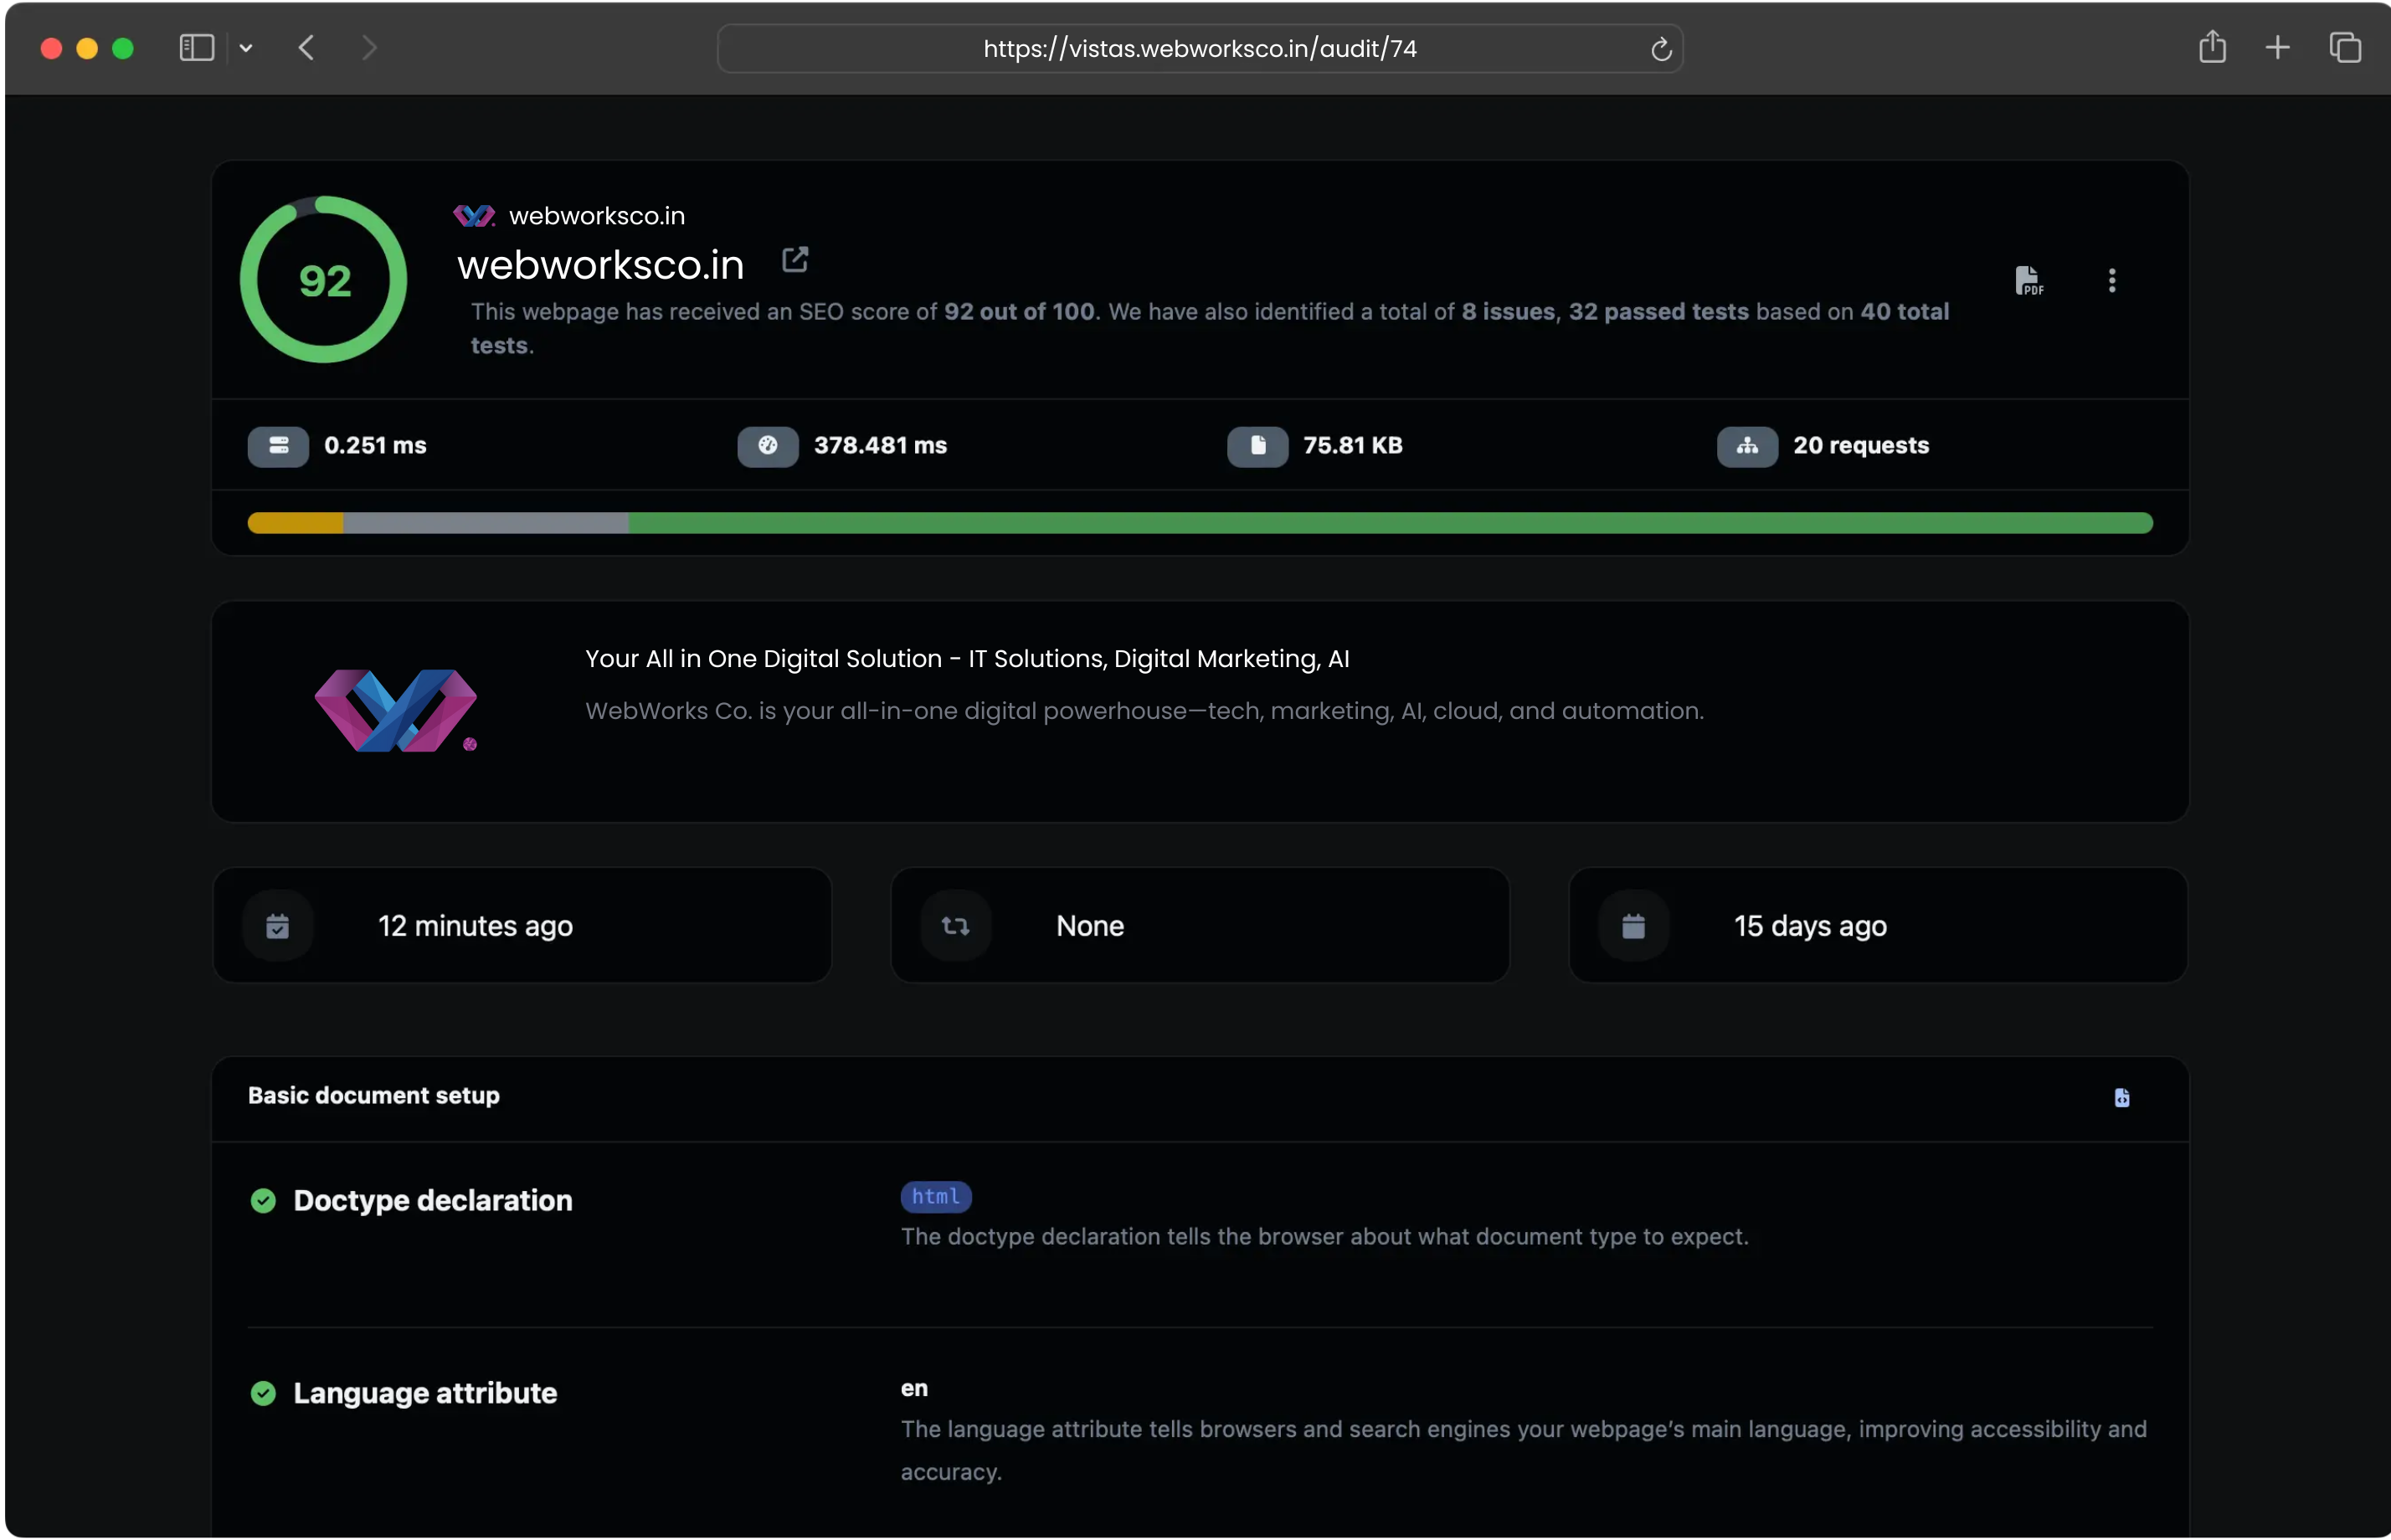2391x1540 pixels.
Task: Click the WebWorks logo thumbnail
Action: tap(396, 710)
